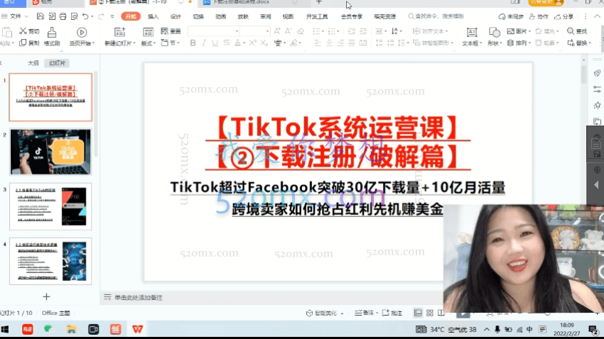
Task: Click the 排列 (Arrange) icon
Action: (x=510, y=43)
